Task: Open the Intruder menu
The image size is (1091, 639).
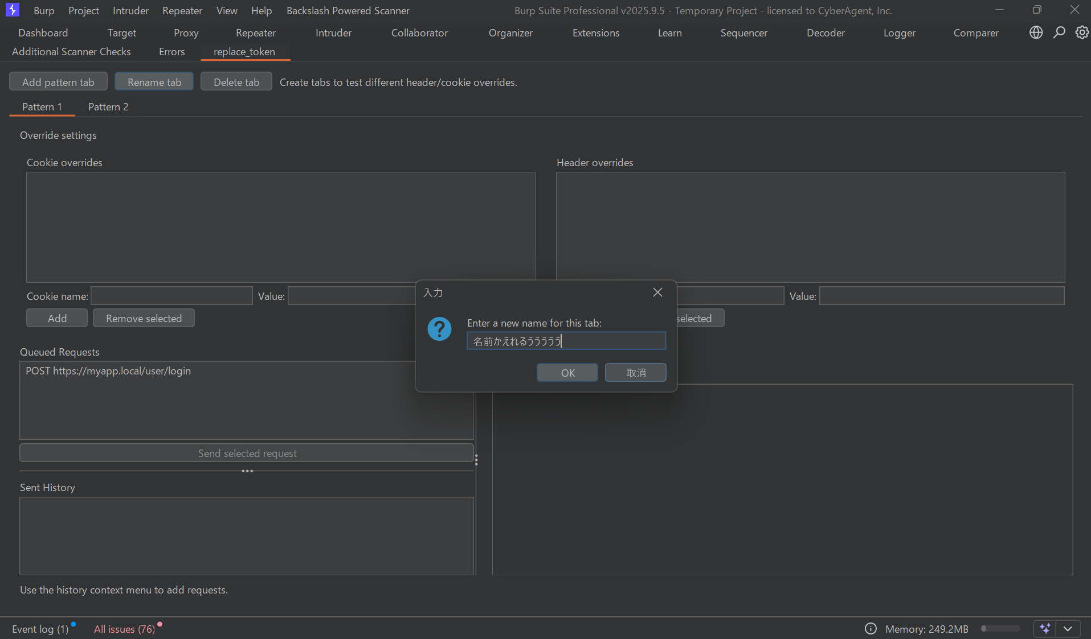Action: (130, 10)
